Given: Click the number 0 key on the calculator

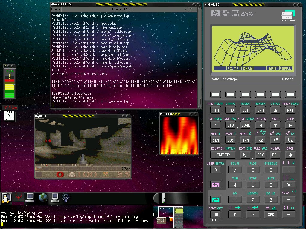Looking at the screenshot, I should (x=235, y=215).
